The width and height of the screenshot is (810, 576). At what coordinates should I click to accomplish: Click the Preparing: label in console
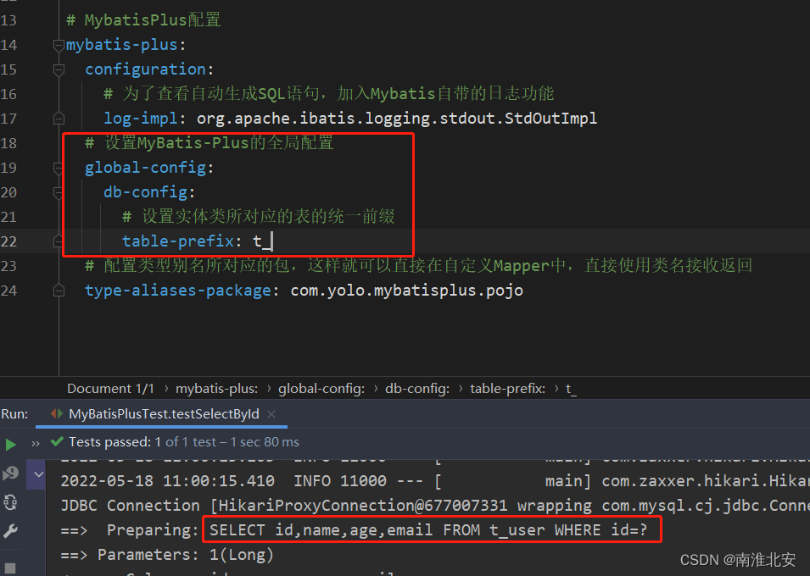[x=153, y=530]
